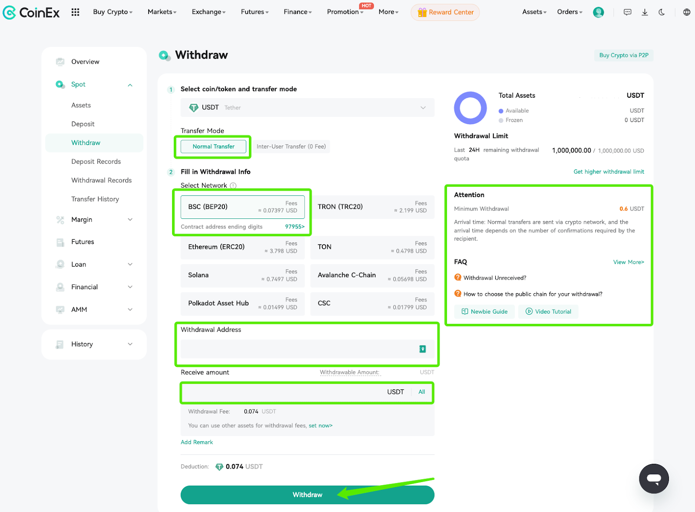Focus the Receive amount input field
The width and height of the screenshot is (695, 512).
(308, 392)
